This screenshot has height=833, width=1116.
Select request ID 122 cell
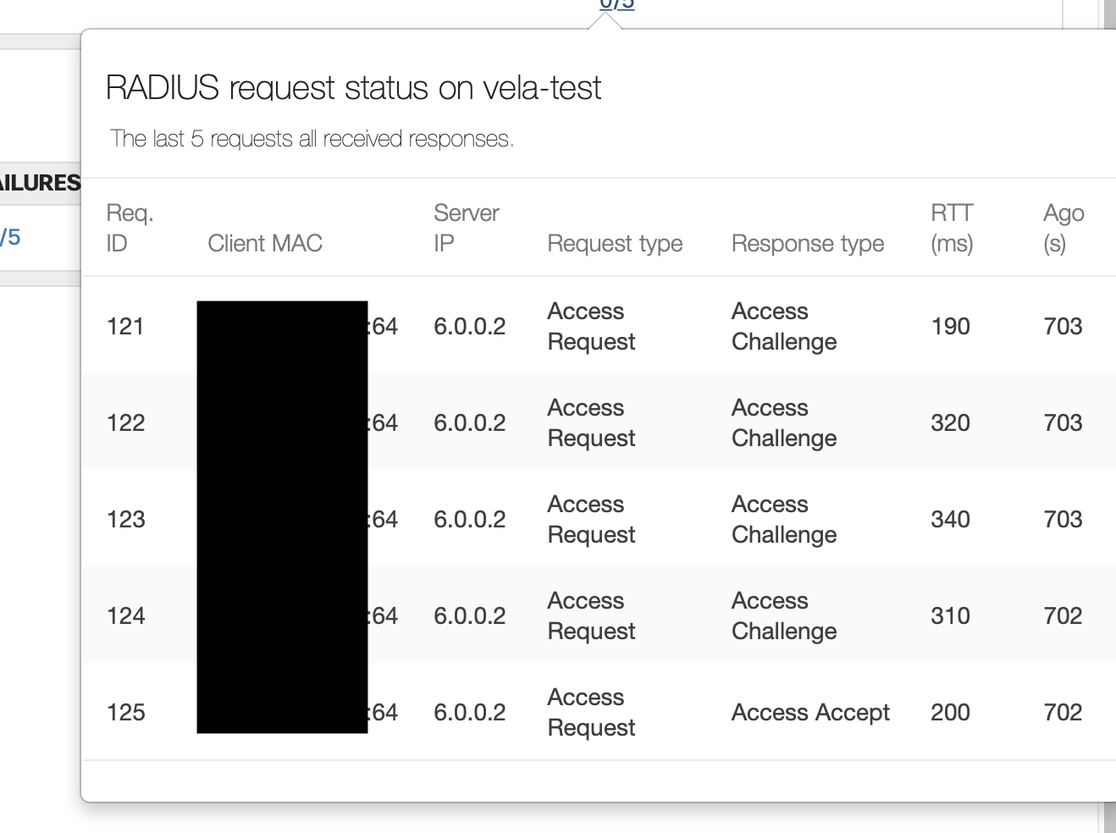coord(126,423)
